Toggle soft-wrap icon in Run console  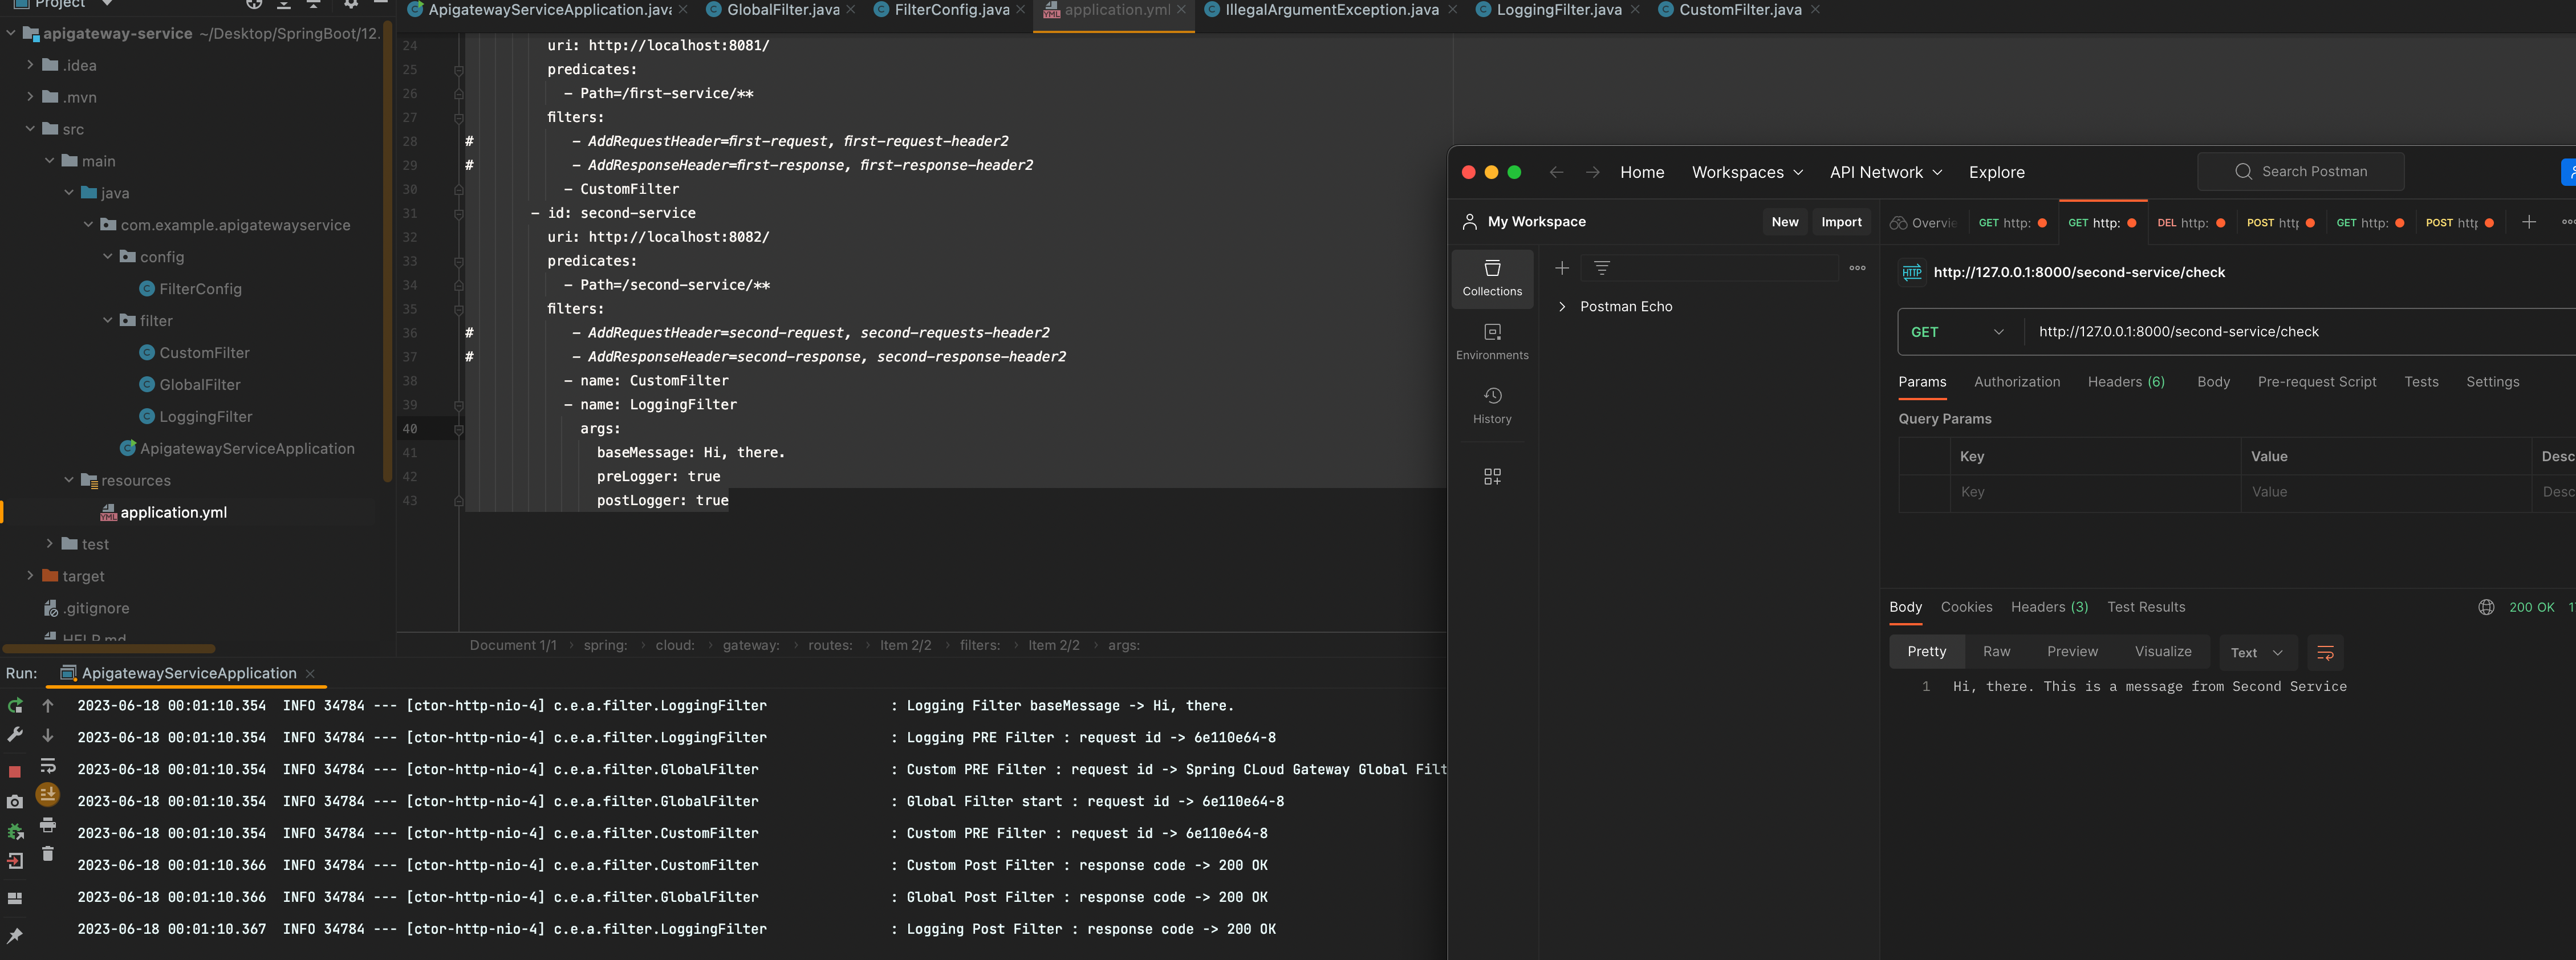48,766
